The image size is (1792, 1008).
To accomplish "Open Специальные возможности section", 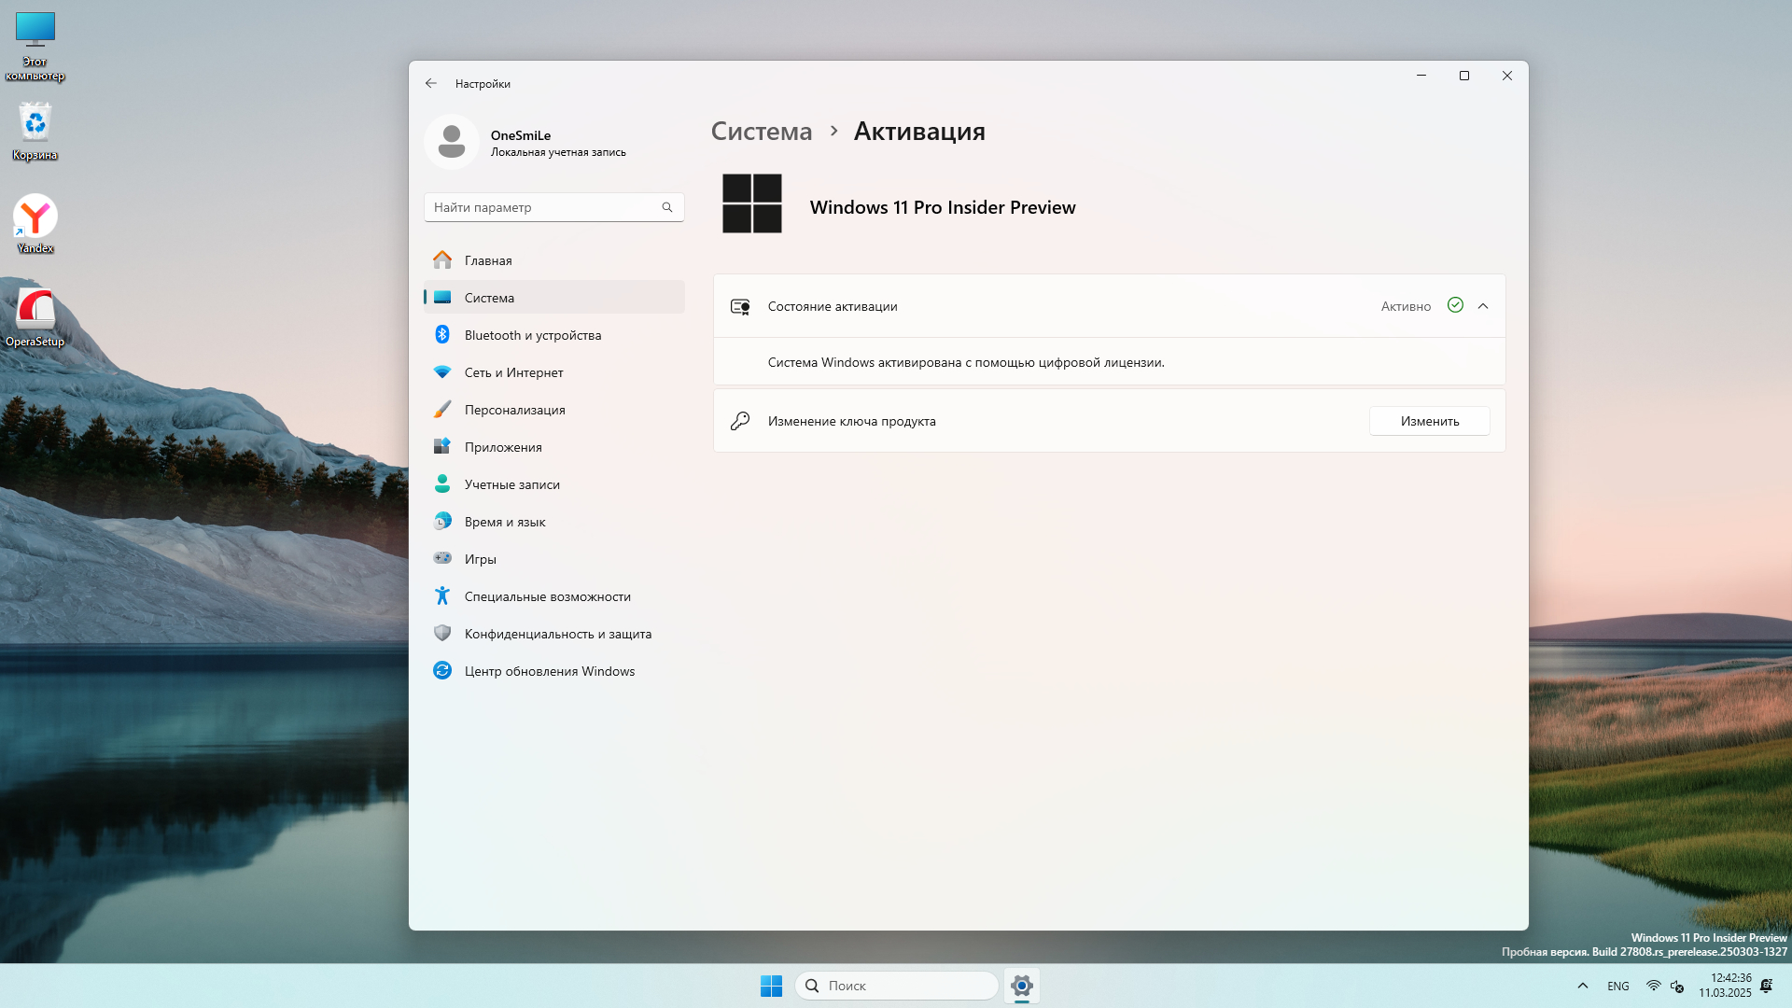I will pos(547,596).
